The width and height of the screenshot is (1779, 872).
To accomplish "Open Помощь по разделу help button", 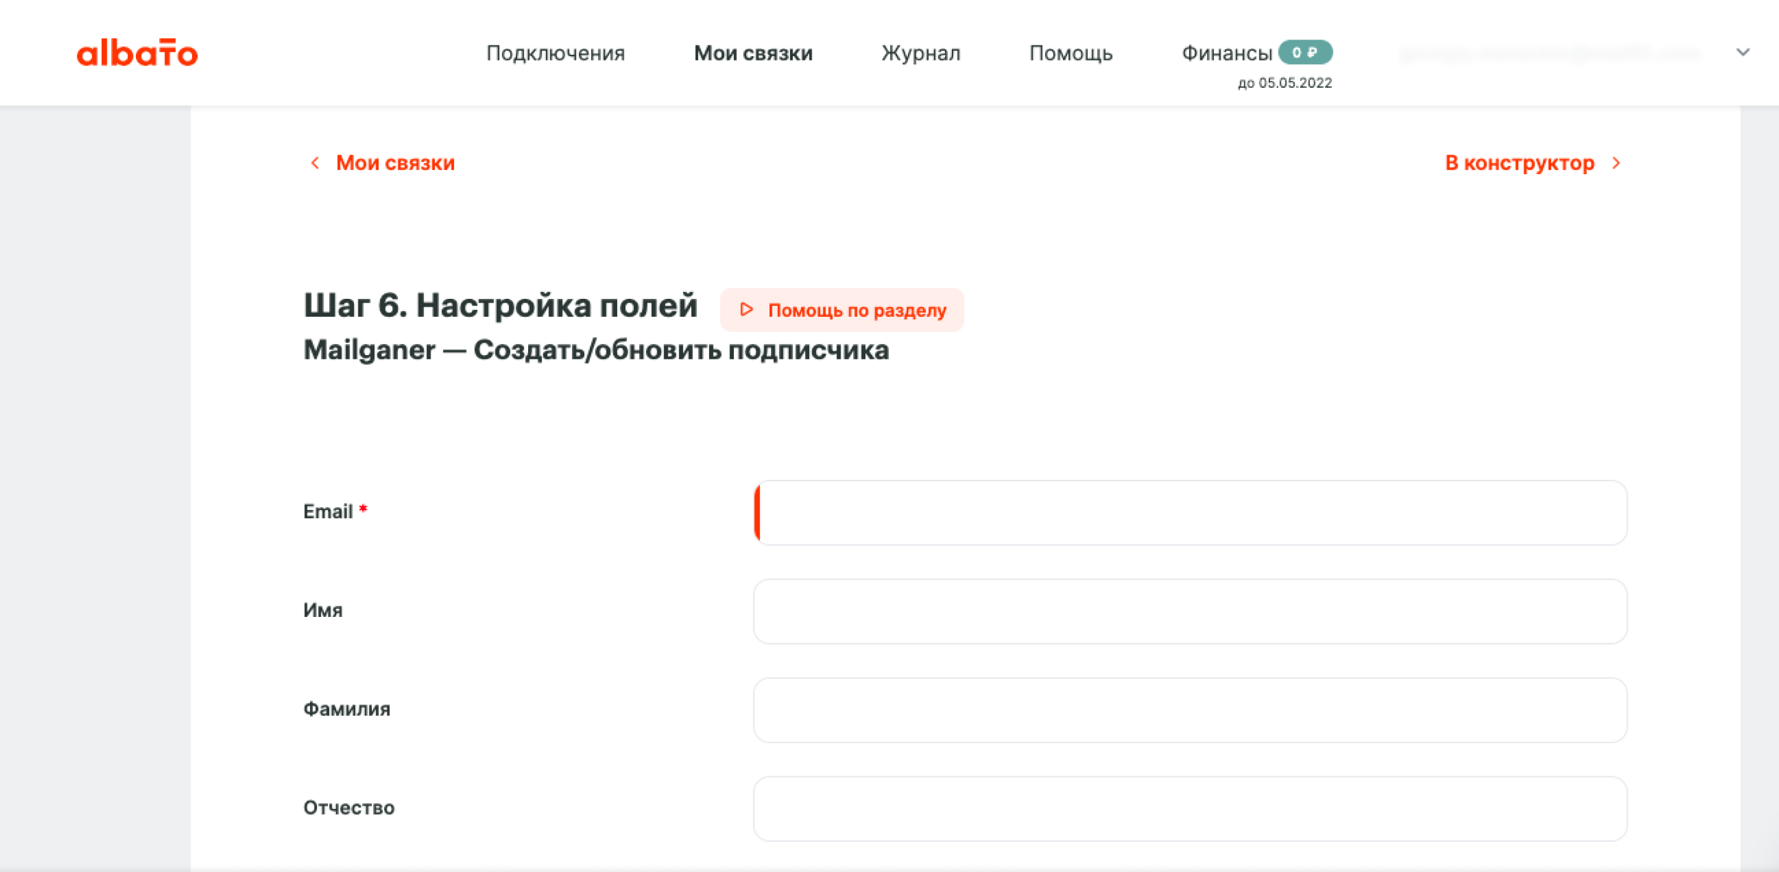I will 842,310.
